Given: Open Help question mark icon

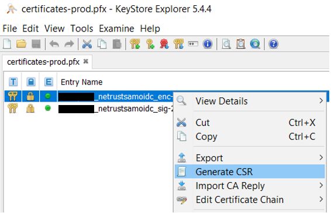Looking at the screenshot, I should (273, 44).
